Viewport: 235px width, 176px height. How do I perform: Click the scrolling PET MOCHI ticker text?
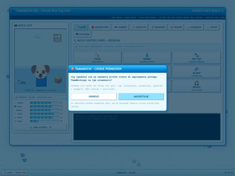click(x=167, y=17)
